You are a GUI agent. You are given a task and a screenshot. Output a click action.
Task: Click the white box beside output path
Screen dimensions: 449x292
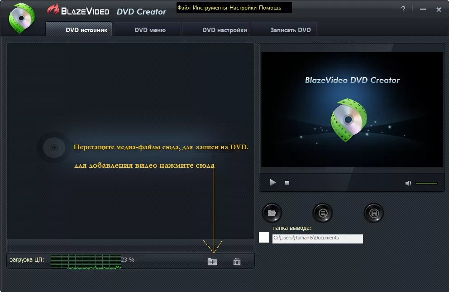[x=264, y=237]
